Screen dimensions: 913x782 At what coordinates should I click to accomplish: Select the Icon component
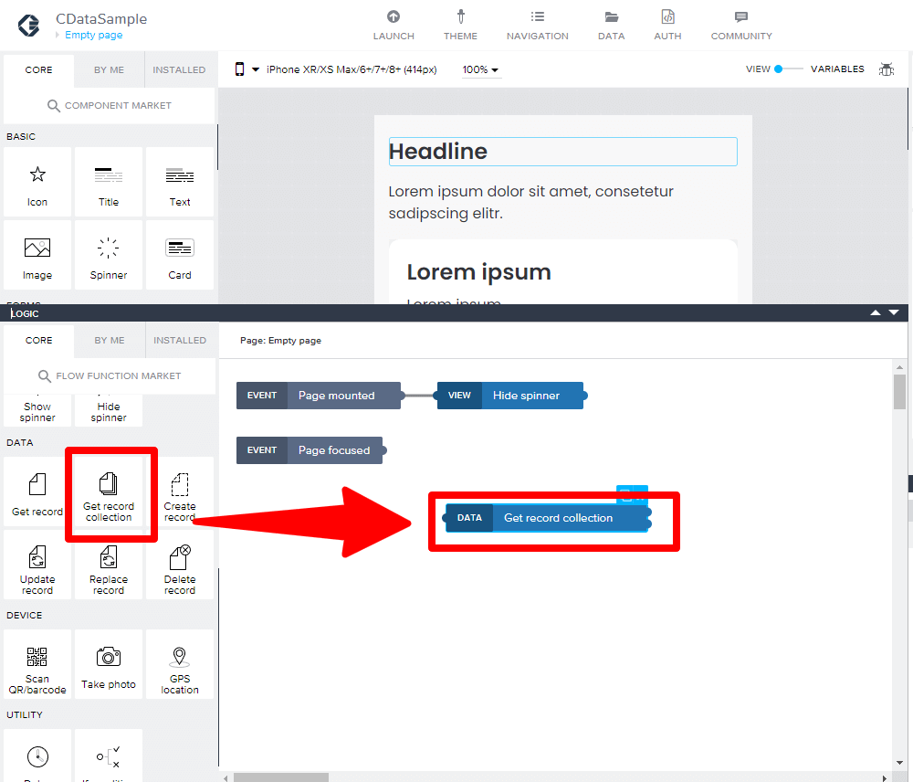[x=37, y=182]
